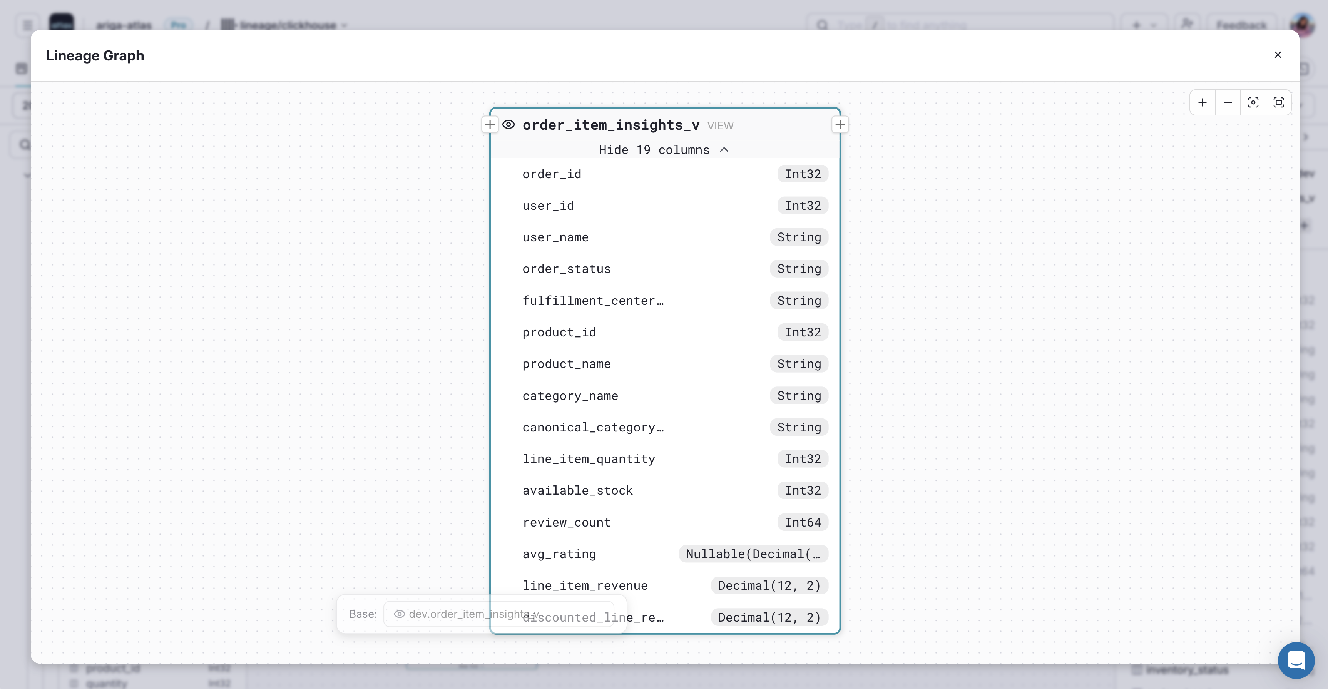Open the lineage/clickhouse breadcrumb dropdown
The image size is (1328, 689).
coord(345,25)
